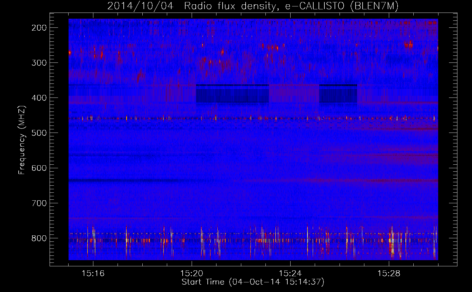The height and width of the screenshot is (292, 472).
Task: Click the plot title '2014/10/04 Radio flux density'
Action: [253, 6]
